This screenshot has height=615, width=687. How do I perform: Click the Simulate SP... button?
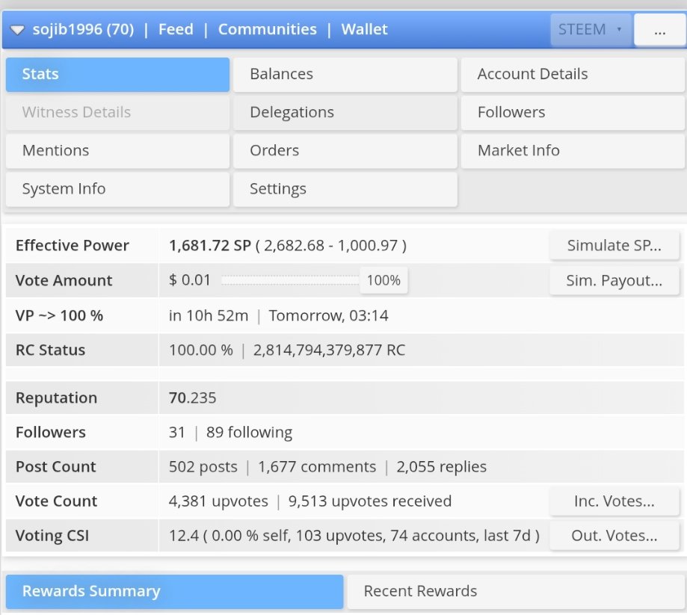click(614, 245)
